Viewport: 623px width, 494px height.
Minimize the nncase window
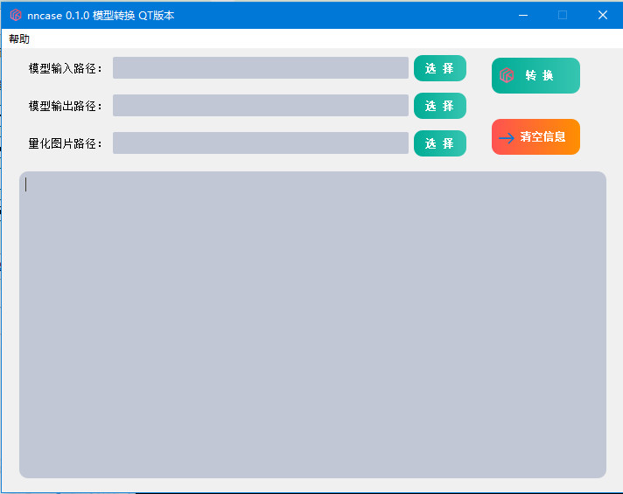pyautogui.click(x=523, y=15)
